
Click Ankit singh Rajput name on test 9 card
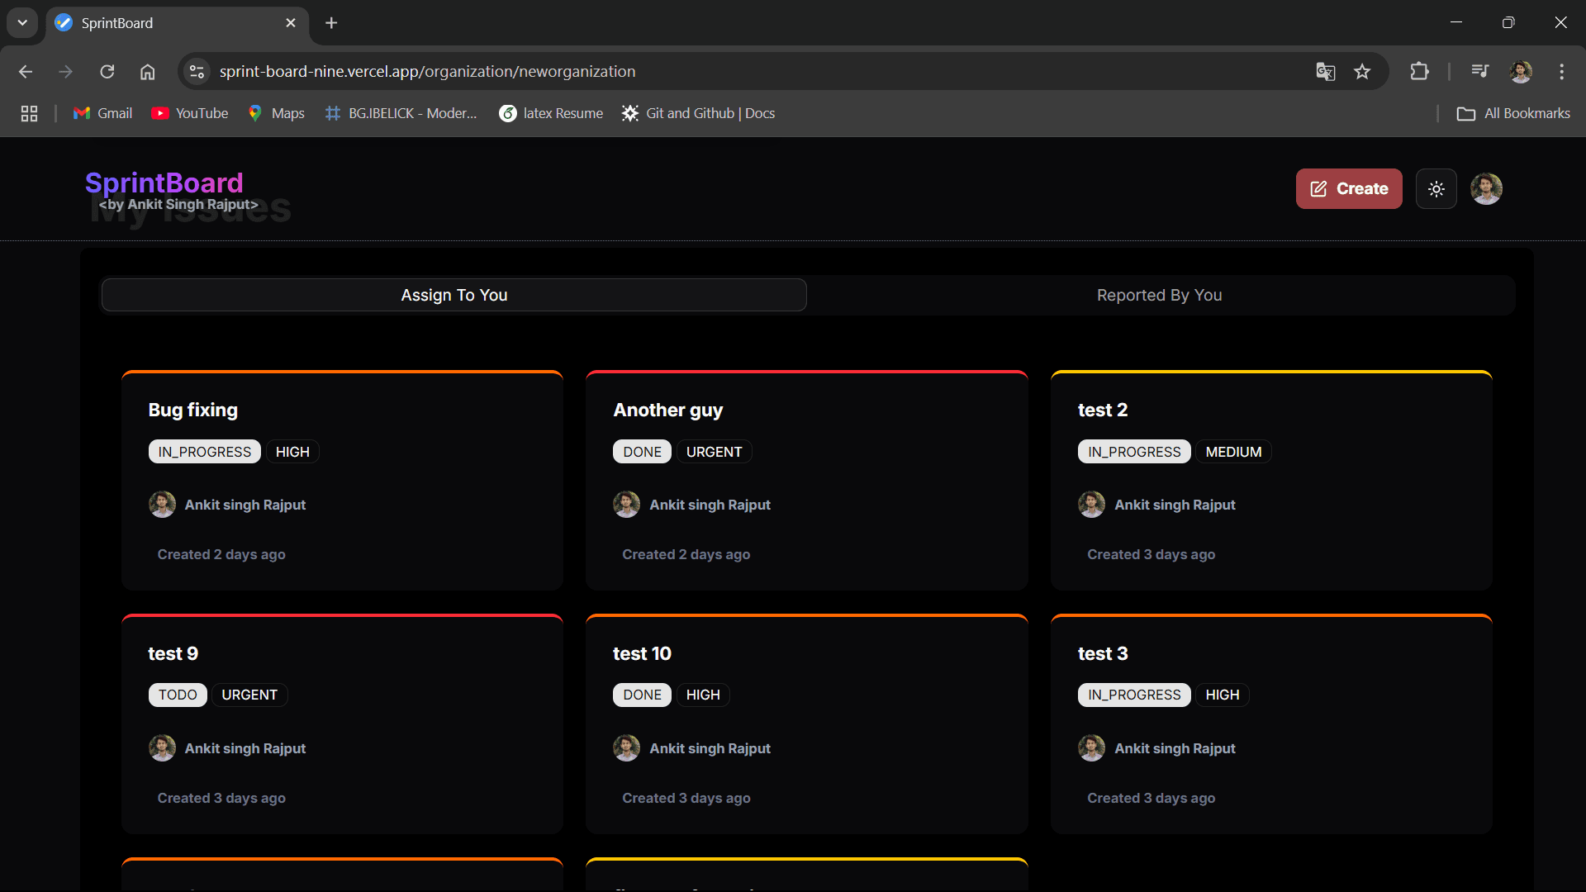coord(245,748)
